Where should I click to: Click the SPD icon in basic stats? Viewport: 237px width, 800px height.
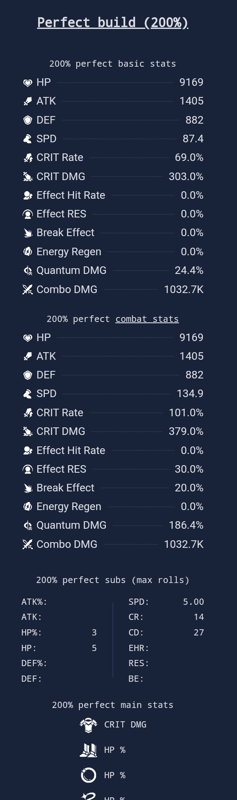28,139
